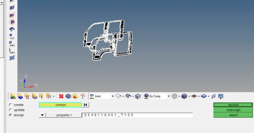The width and height of the screenshot is (254, 133).
Task: Click the mesh icon with red square
Action: point(12,15)
